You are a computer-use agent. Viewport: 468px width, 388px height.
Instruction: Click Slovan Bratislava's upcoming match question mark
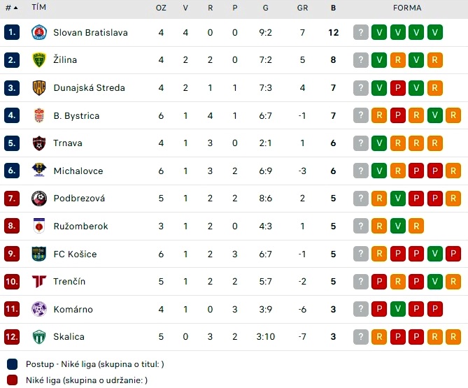361,32
